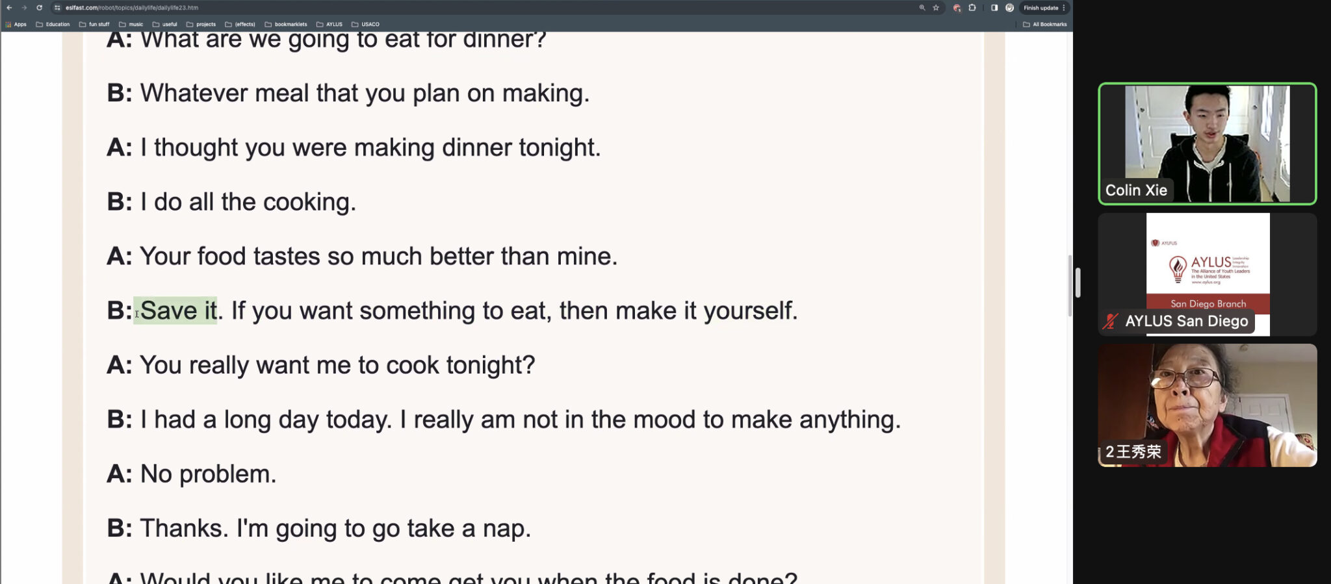1331x584 pixels.
Task: Bookmark this page with the star
Action: point(936,8)
